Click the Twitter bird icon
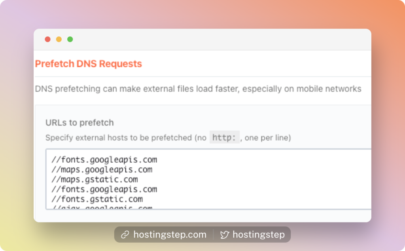Viewport: 405px width, 251px height. (225, 235)
